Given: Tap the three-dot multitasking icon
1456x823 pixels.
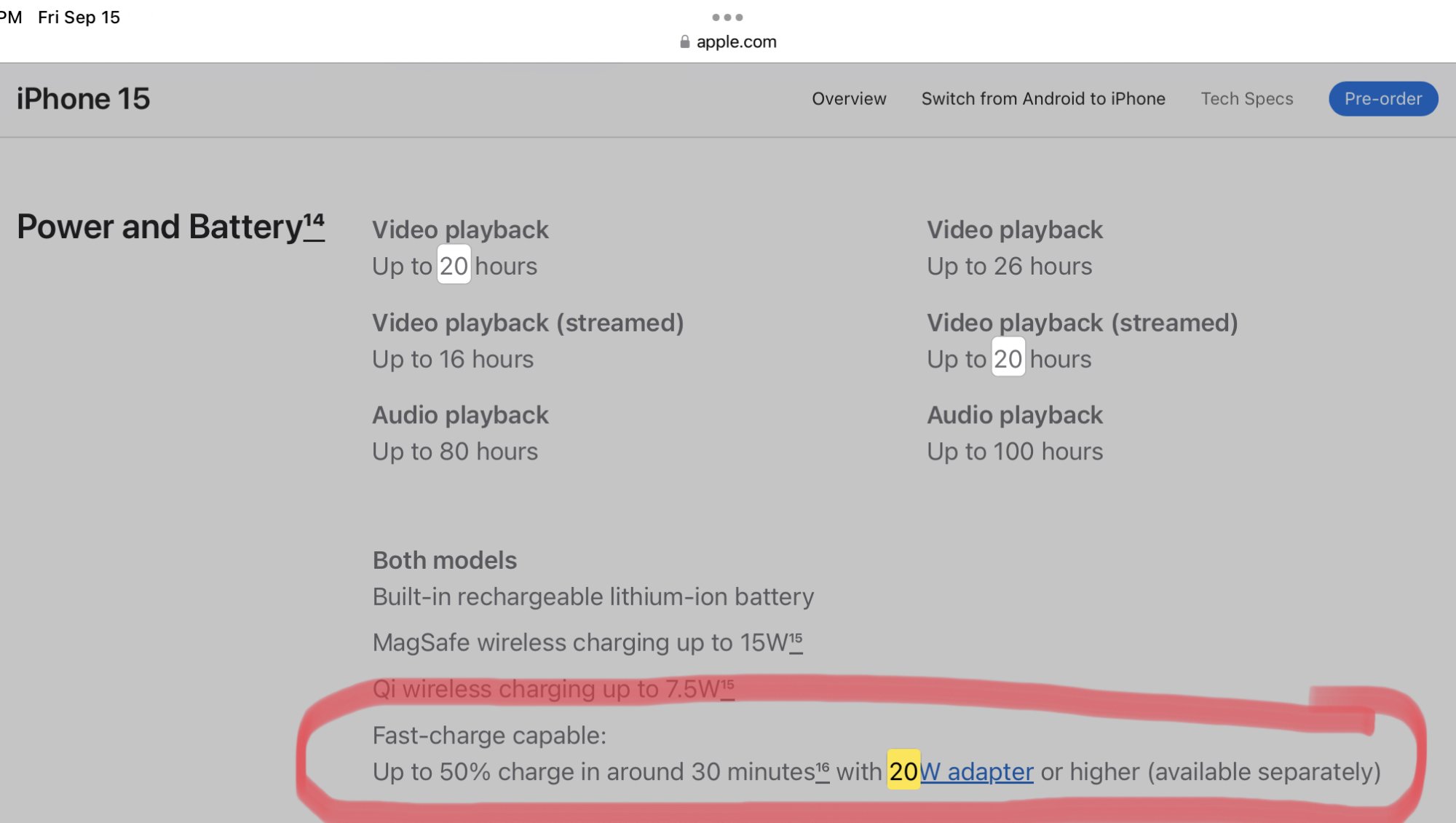Looking at the screenshot, I should point(727,17).
